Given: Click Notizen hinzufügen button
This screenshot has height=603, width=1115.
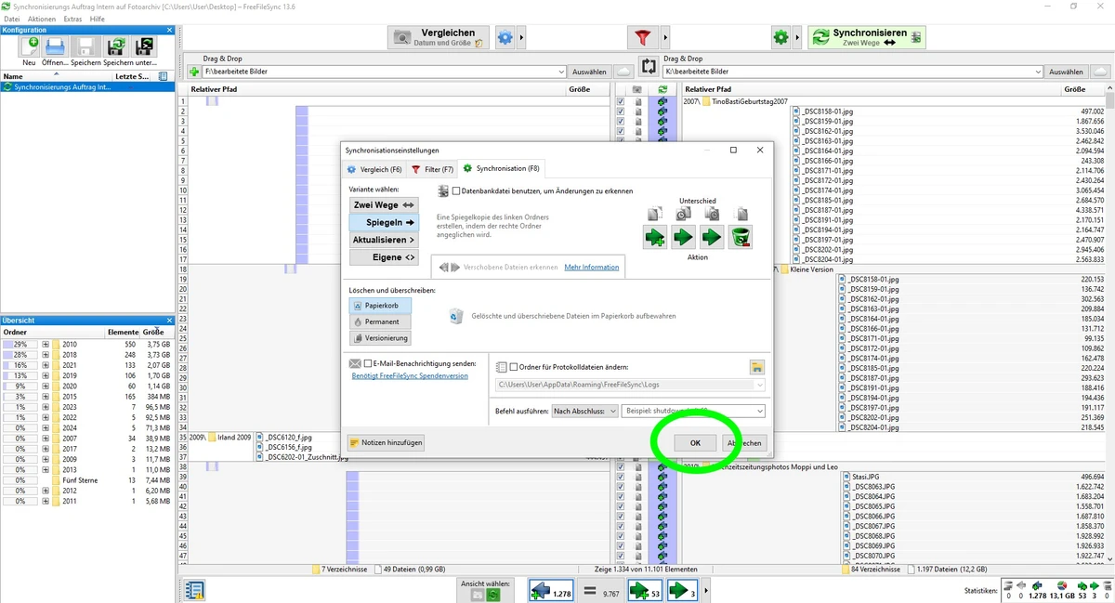Looking at the screenshot, I should 386,443.
